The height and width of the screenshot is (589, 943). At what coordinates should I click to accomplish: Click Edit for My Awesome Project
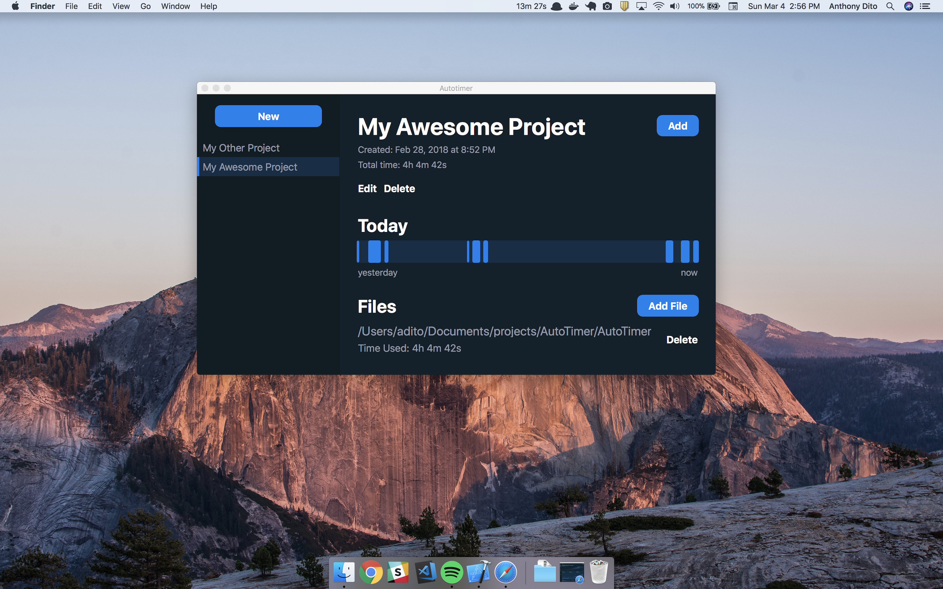[367, 188]
